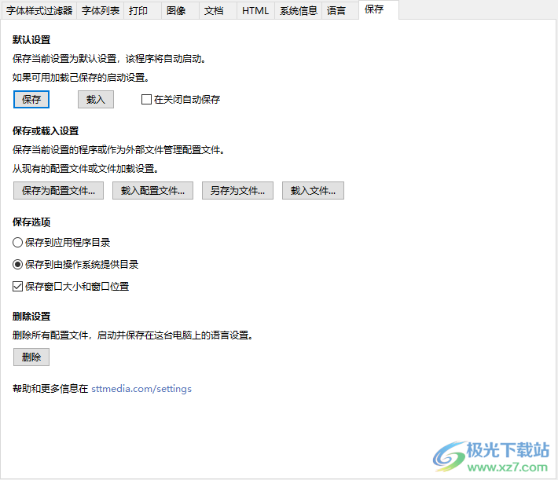Switch to the 字体样式过滤器 tab
Viewport: 558px width, 480px height.
coord(39,11)
